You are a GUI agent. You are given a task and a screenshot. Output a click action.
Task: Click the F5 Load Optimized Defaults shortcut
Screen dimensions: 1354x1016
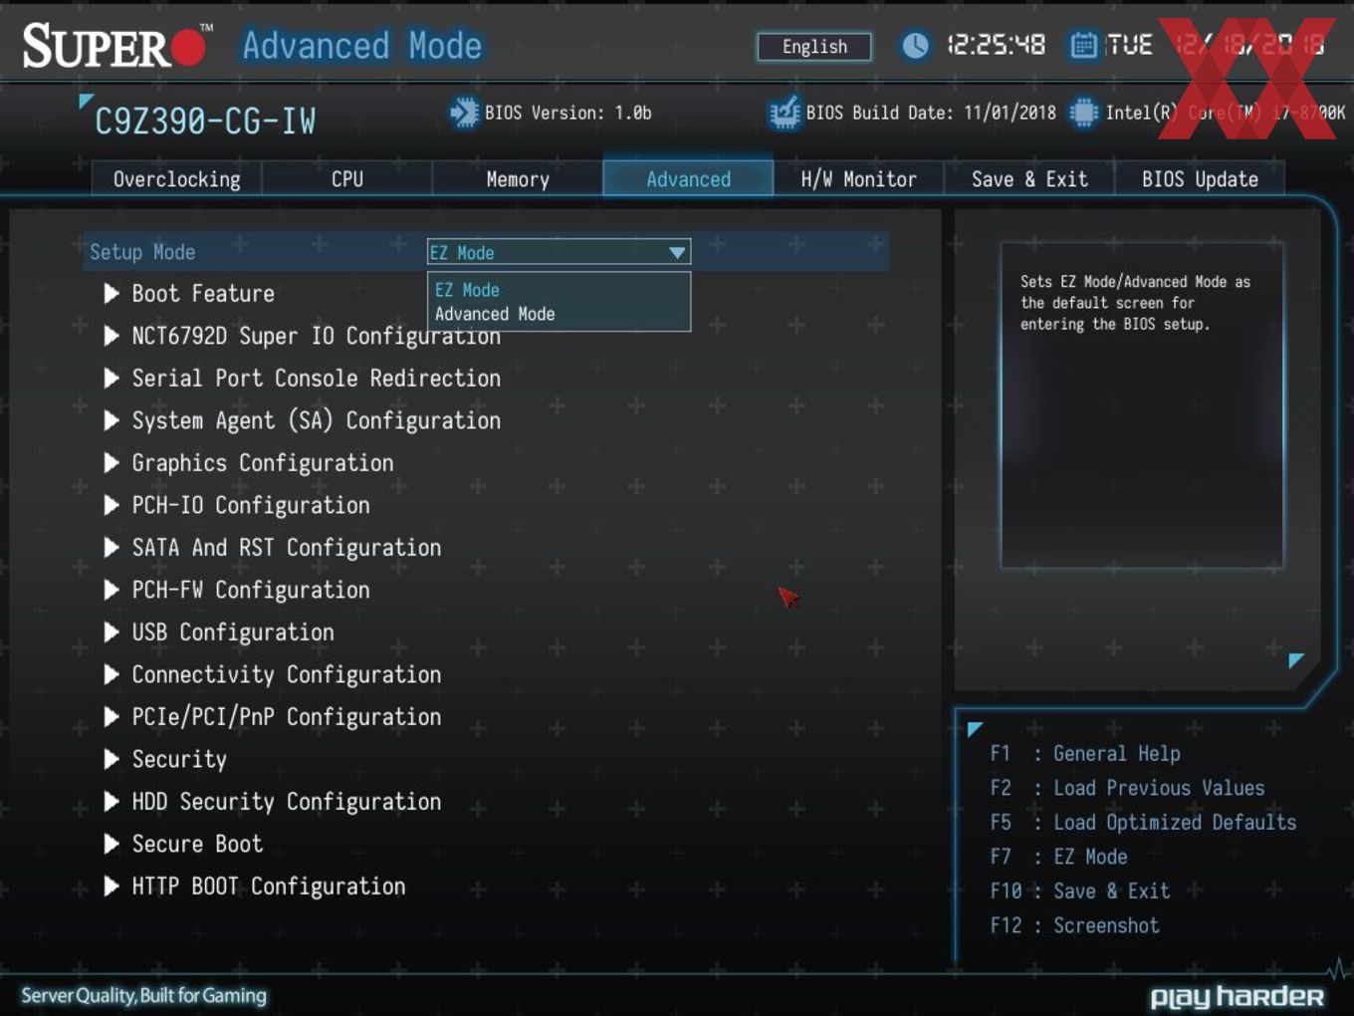coord(1143,823)
